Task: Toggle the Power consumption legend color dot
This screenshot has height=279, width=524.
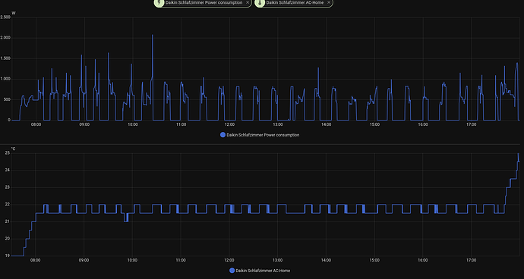Action: (x=223, y=135)
